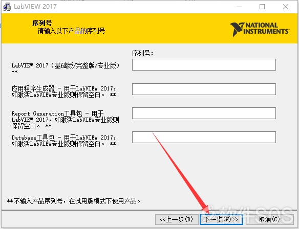Focus the LabVIEW 2017 serial number field
Screen dimensions: 299x229
[x=204, y=64]
